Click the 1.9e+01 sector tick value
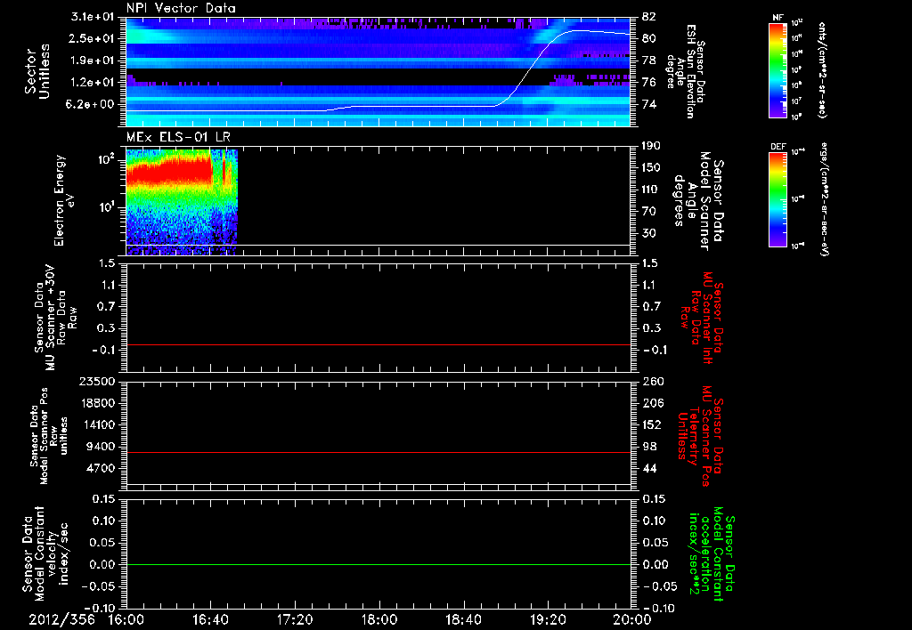912x630 pixels. coord(93,61)
